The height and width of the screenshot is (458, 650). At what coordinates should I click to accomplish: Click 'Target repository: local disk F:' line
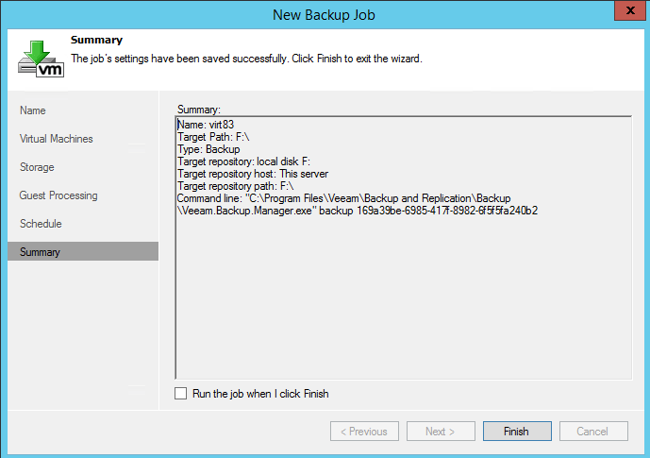243,161
